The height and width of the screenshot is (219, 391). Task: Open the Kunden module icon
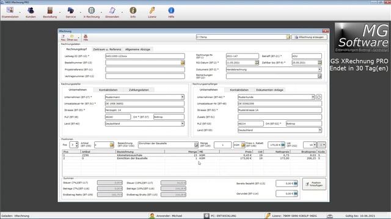[x=31, y=12]
